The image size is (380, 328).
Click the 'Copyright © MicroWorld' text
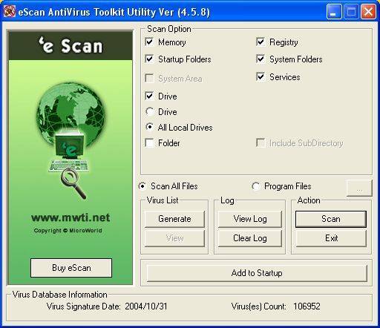click(68, 231)
